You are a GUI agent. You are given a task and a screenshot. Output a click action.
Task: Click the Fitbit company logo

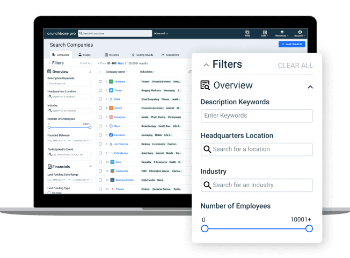(x=111, y=99)
